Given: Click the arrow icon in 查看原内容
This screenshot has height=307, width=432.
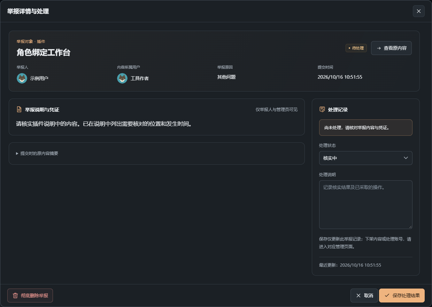Looking at the screenshot, I should (x=379, y=48).
